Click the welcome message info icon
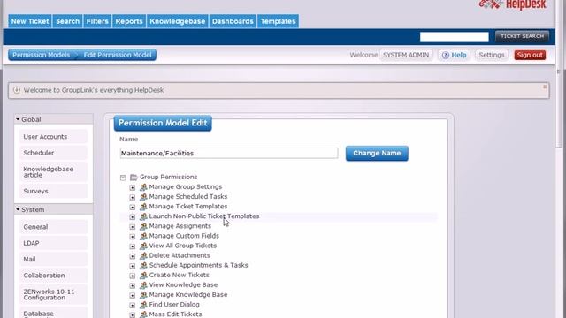The height and width of the screenshot is (318, 566). tap(17, 90)
